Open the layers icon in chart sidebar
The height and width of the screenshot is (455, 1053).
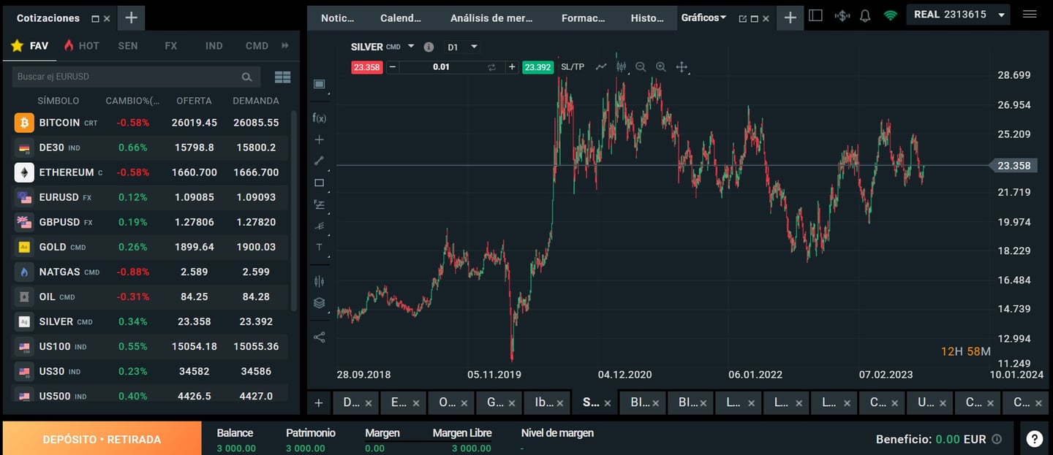319,303
